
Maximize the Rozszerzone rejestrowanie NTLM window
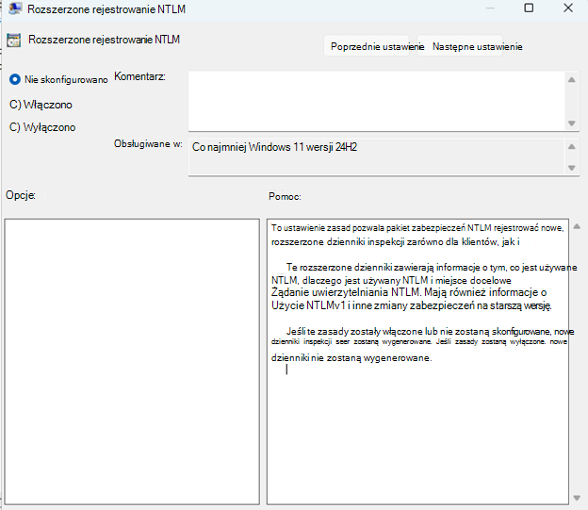529,8
